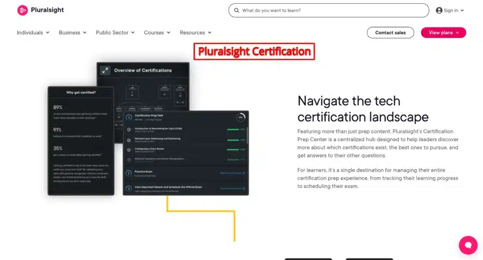Click the expand icon on Overview of Certifications

[x=105, y=70]
